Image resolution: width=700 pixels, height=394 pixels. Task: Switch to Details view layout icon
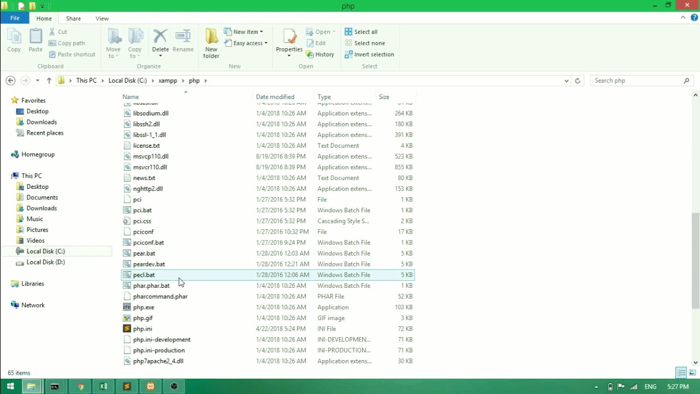[681, 373]
